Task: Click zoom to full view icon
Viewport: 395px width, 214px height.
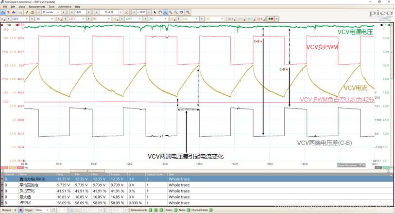Action: [x=188, y=12]
